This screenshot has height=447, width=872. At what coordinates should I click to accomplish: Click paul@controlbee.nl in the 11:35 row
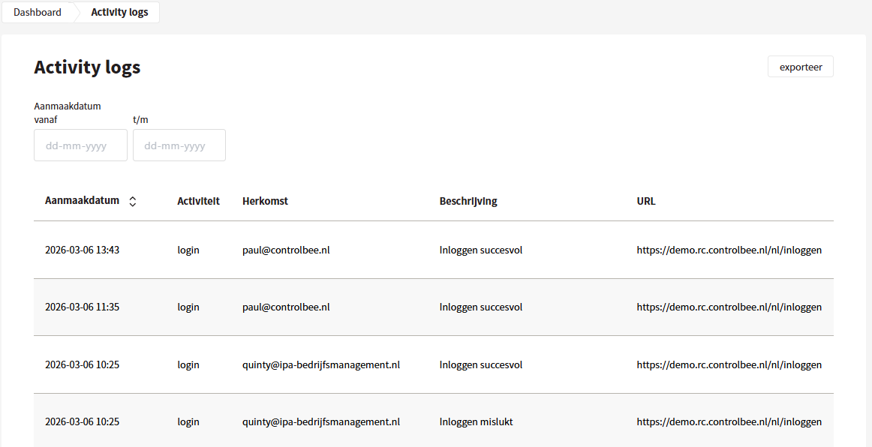click(286, 307)
